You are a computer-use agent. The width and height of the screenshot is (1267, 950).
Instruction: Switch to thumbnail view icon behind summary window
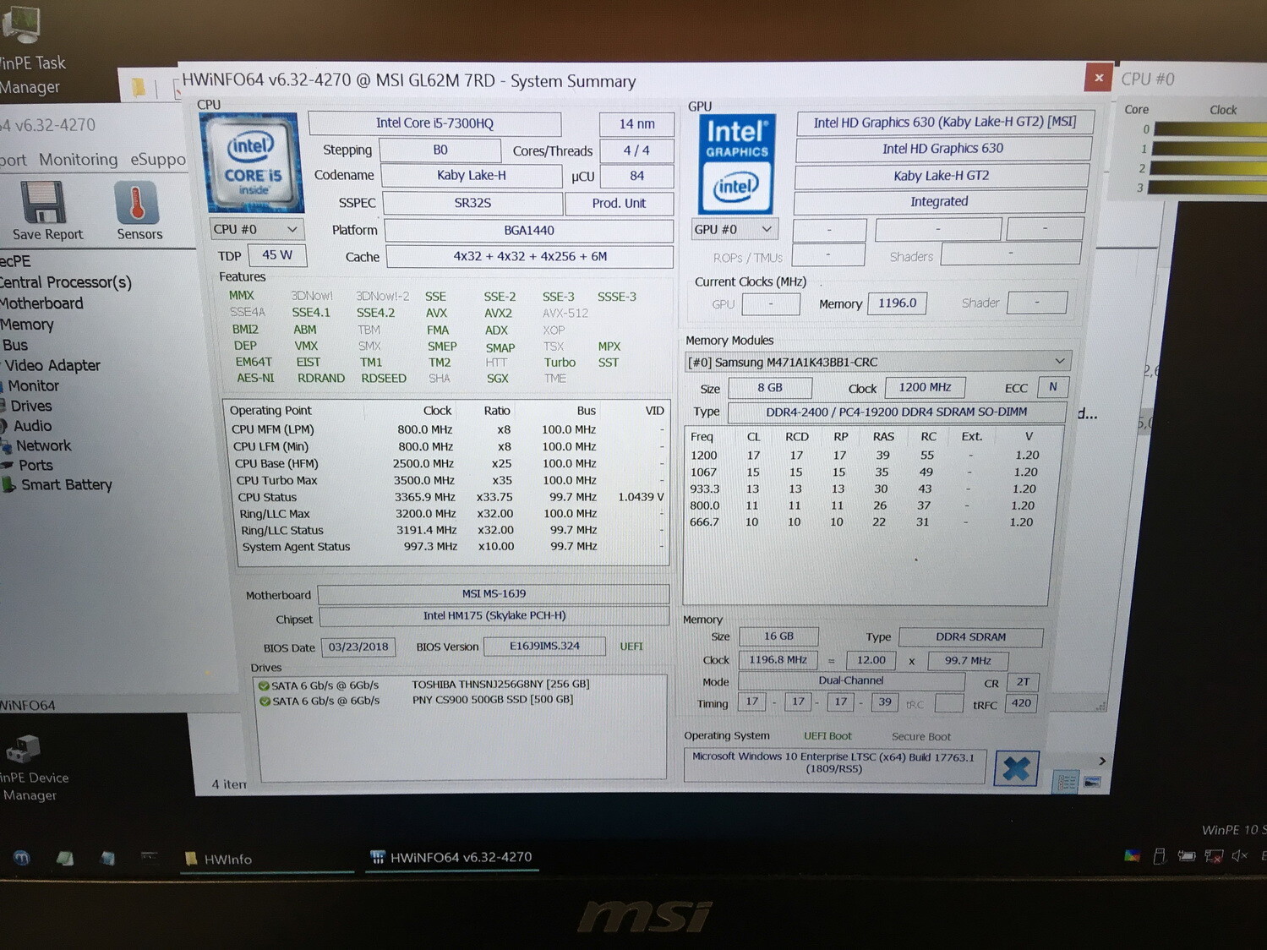pyautogui.click(x=1092, y=783)
